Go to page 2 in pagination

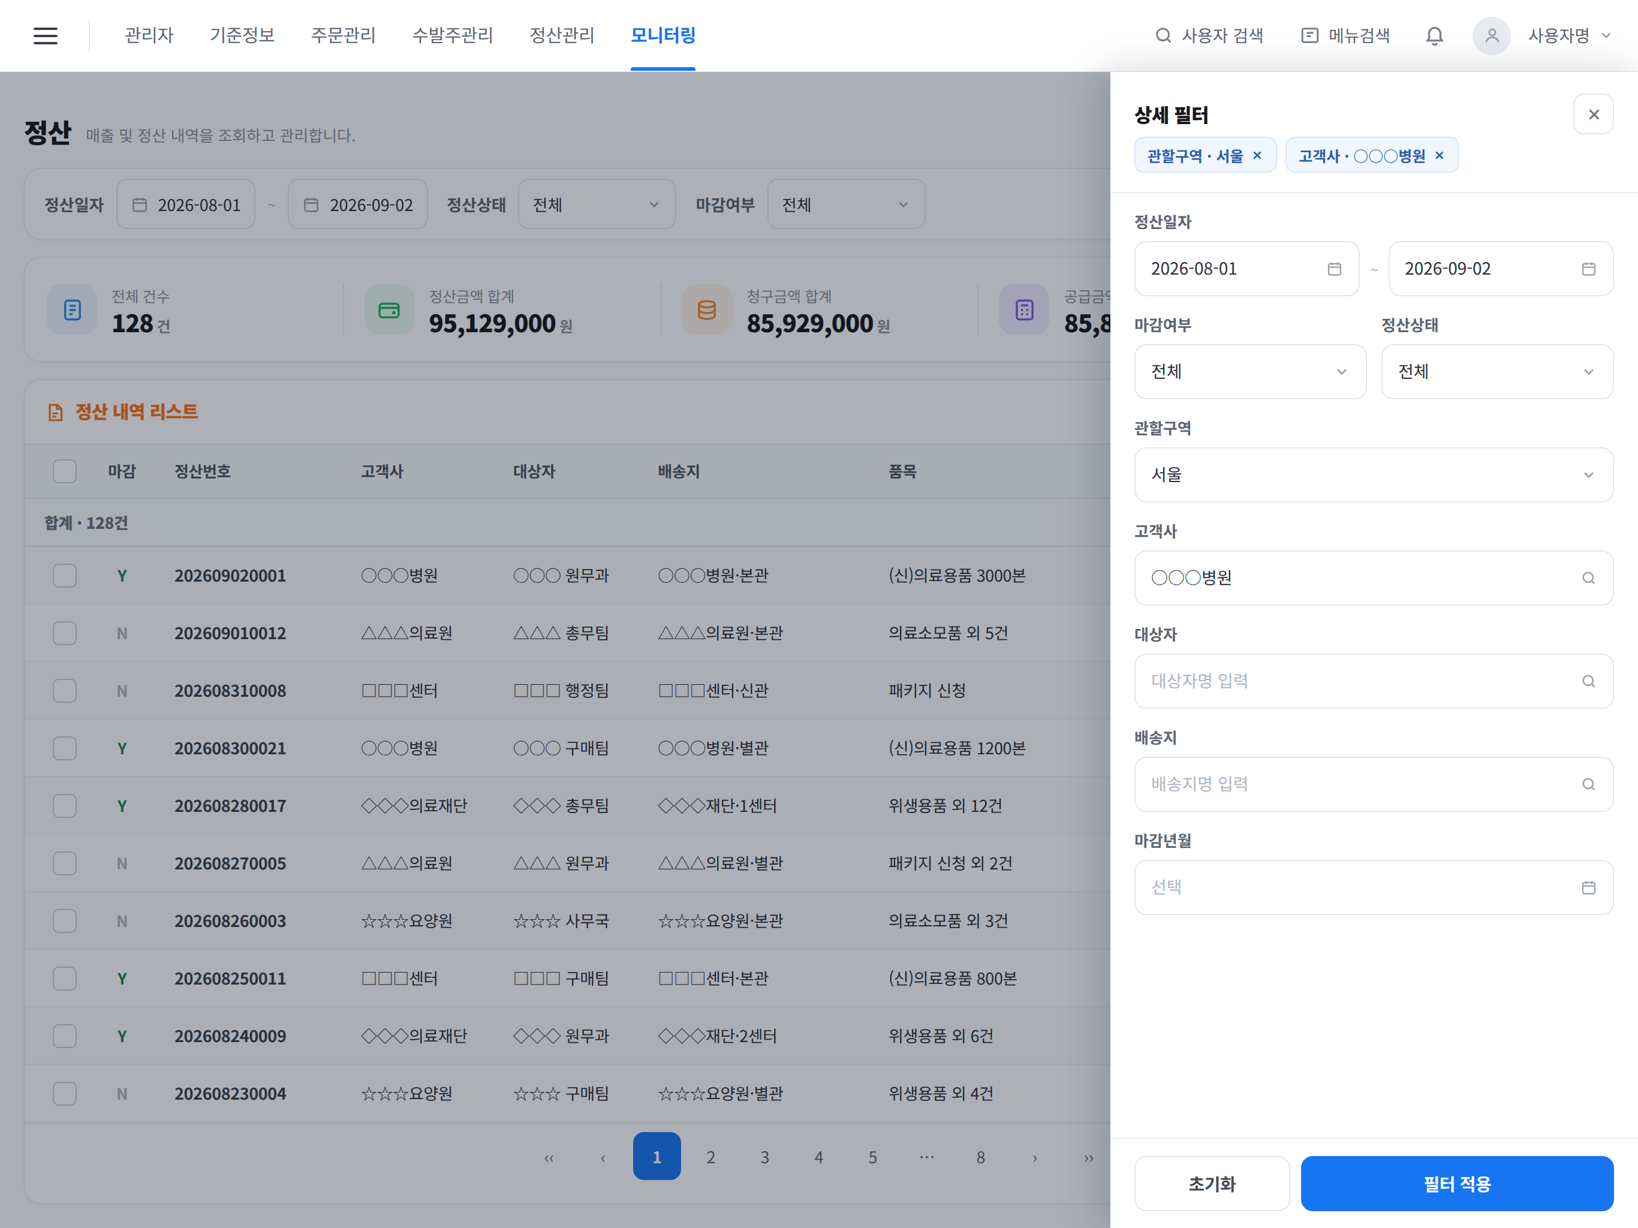tap(710, 1157)
